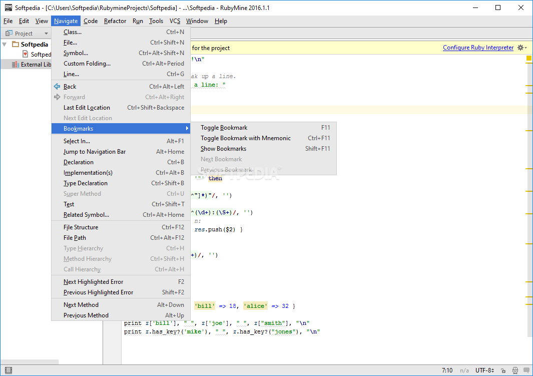533x376 pixels.
Task: Open the Tools menu
Action: tap(156, 21)
